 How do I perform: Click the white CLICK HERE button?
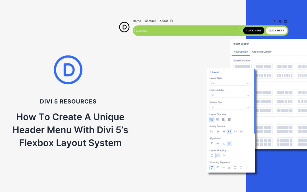click(x=276, y=30)
